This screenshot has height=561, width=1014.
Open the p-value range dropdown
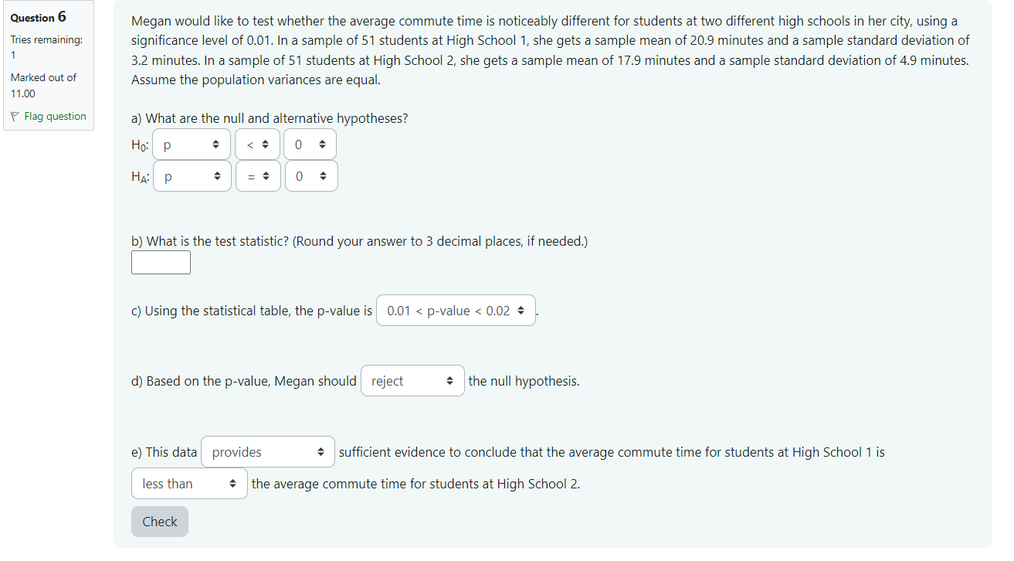click(456, 311)
